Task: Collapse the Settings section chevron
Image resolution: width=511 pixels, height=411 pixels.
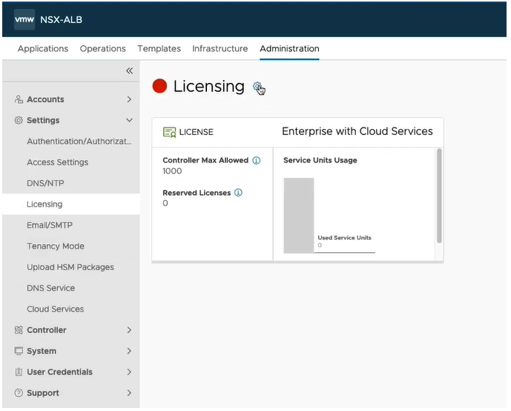Action: click(129, 120)
